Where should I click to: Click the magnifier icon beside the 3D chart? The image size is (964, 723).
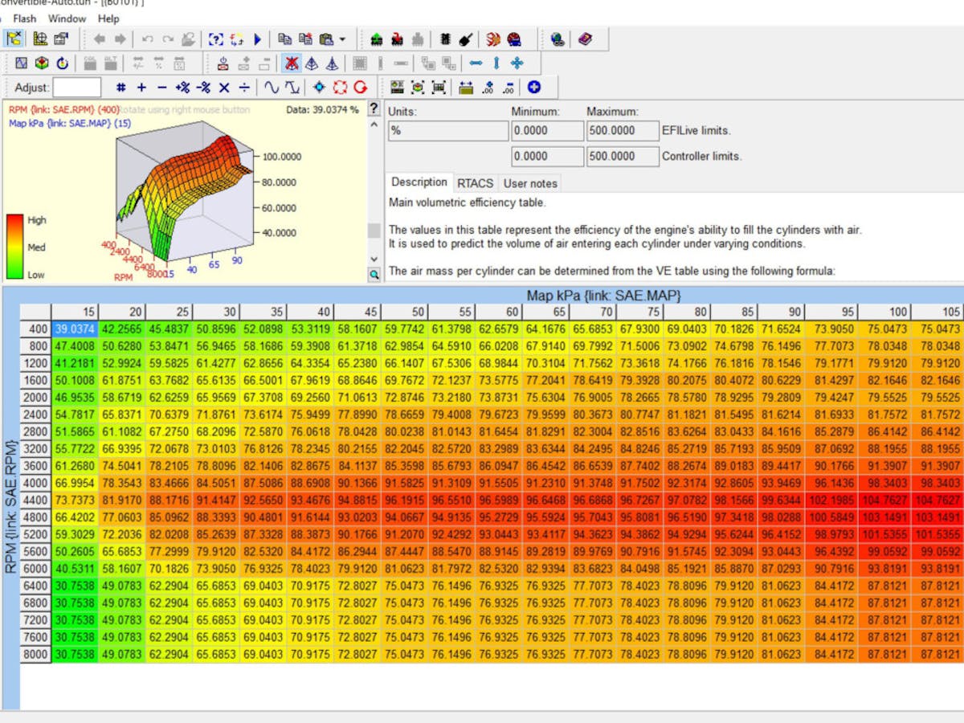click(374, 274)
